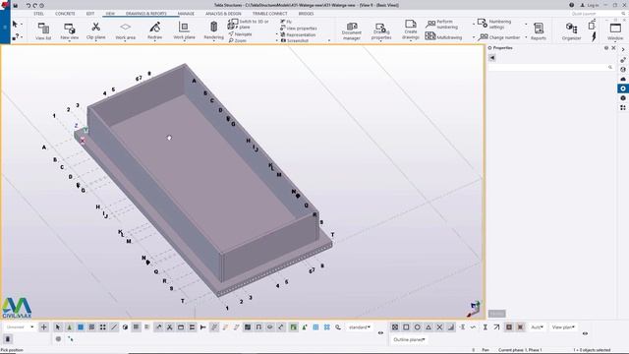Toggle the diagonal line selection switch

pyautogui.click(x=114, y=327)
